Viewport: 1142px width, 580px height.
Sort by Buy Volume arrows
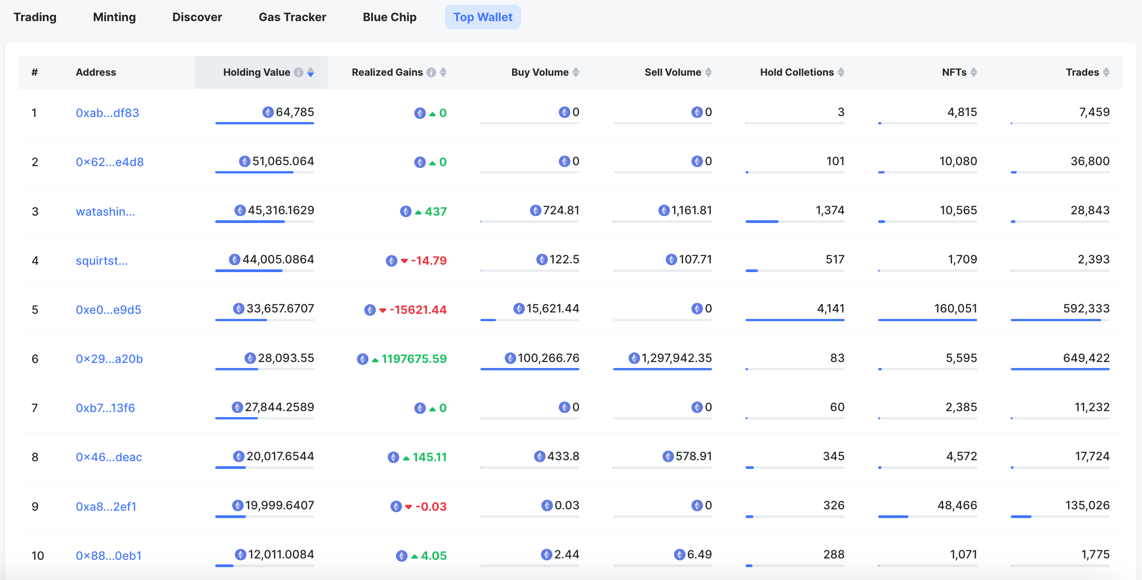576,72
